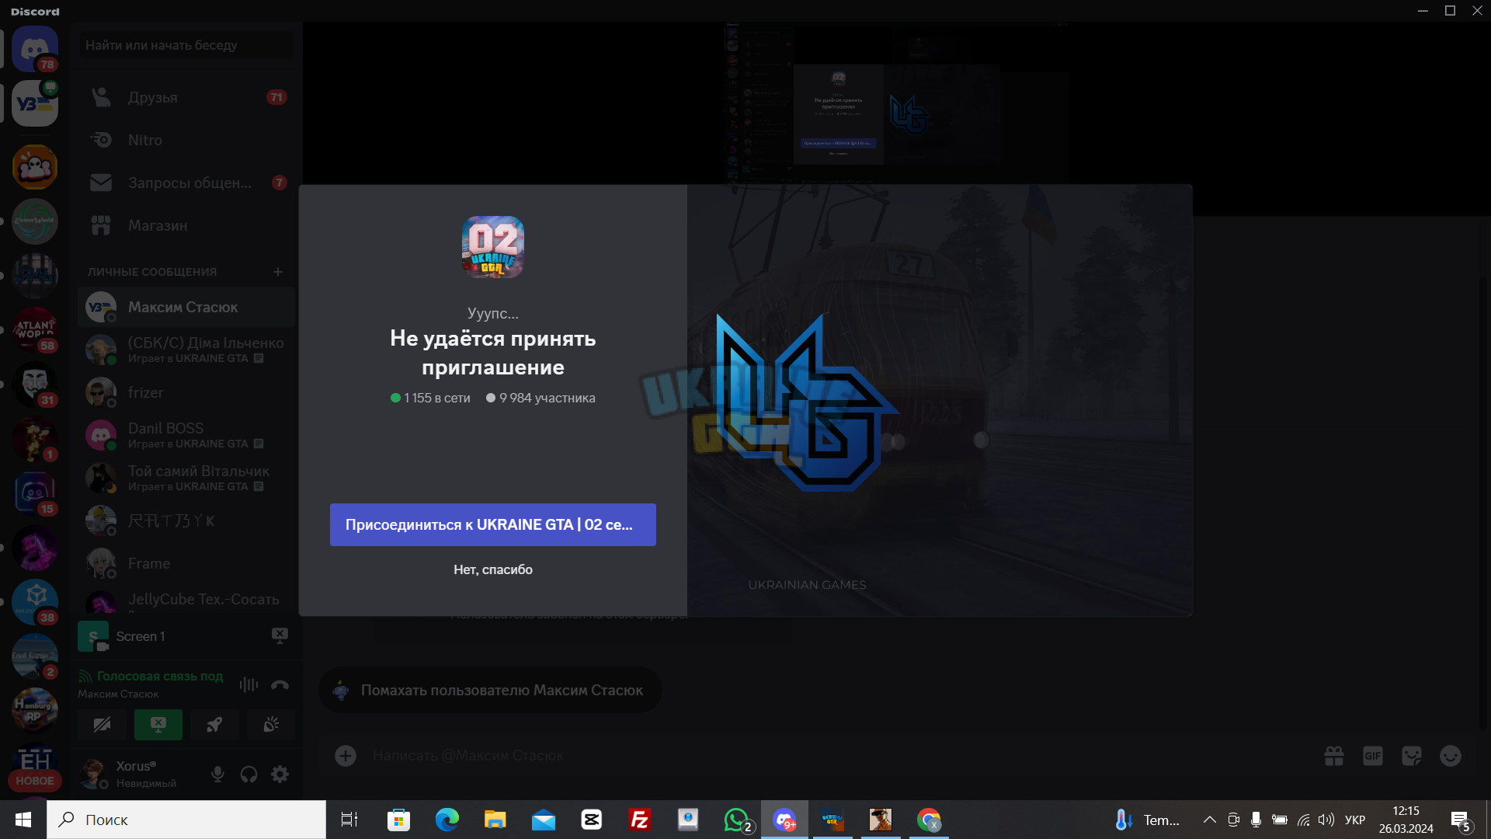Open the network Wi-Fi tray icon
The height and width of the screenshot is (839, 1491).
coord(1303,820)
